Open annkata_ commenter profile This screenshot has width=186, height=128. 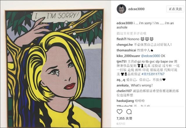[123, 85]
